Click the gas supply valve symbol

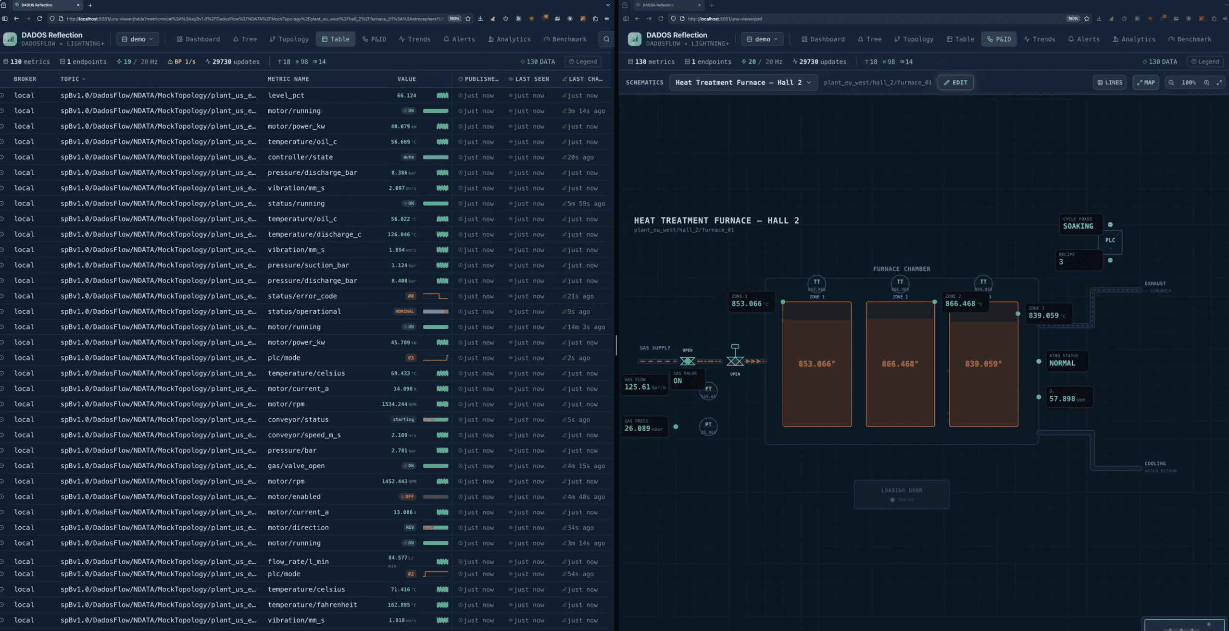pos(687,361)
